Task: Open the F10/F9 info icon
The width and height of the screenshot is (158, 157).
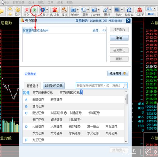Action: tap(94, 10)
